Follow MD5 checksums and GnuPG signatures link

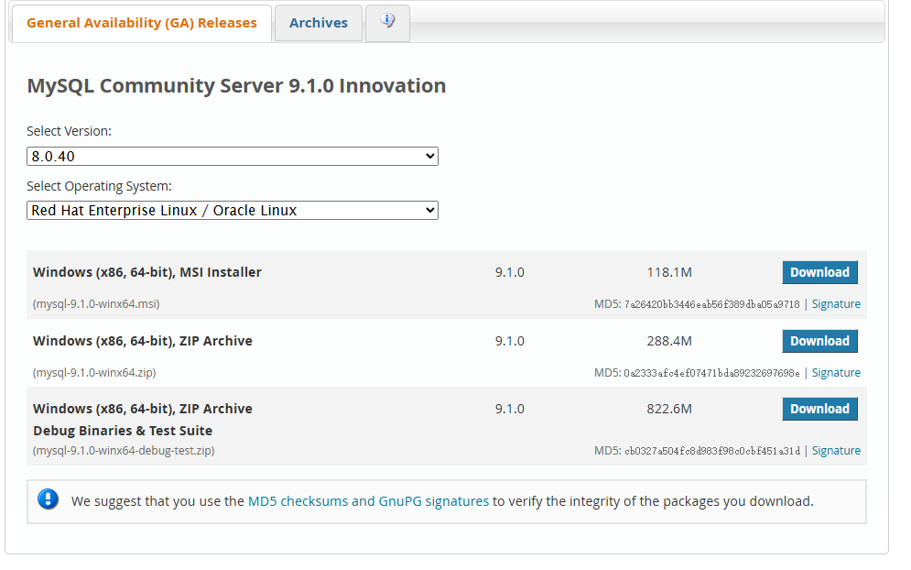tap(368, 501)
